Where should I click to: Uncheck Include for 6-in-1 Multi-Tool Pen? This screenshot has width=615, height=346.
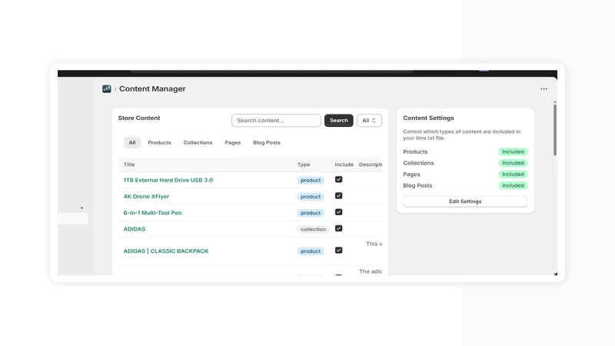[338, 212]
